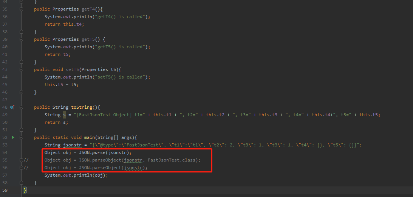
Task: Collapse the getT5() method using gutter fold
Action: [x=21, y=40]
